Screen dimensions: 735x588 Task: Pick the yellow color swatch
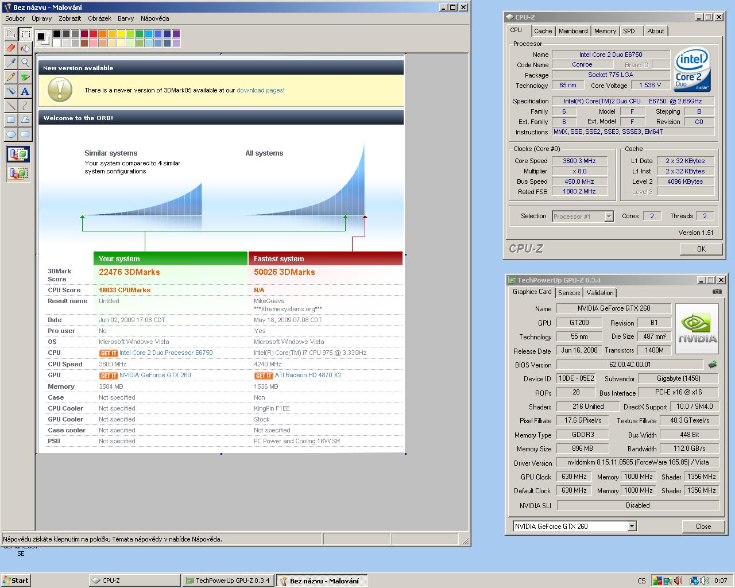point(121,34)
